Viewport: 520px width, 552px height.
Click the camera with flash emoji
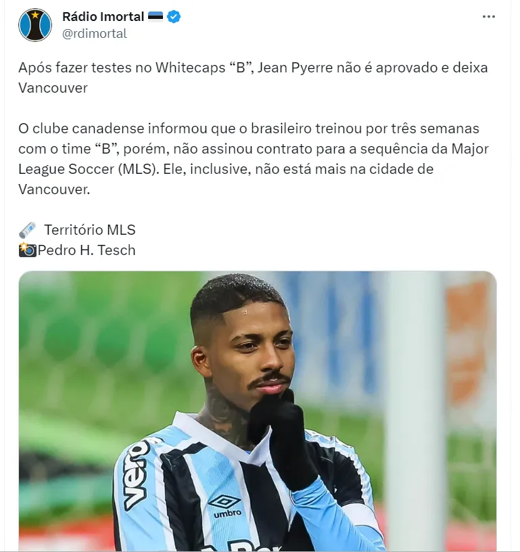[x=28, y=250]
